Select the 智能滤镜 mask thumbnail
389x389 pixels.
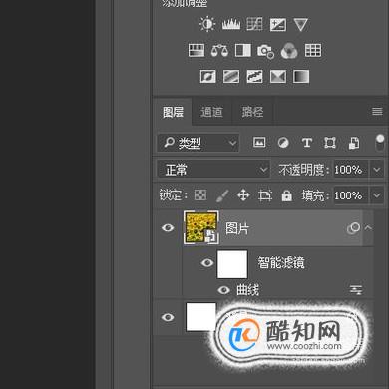232,264
